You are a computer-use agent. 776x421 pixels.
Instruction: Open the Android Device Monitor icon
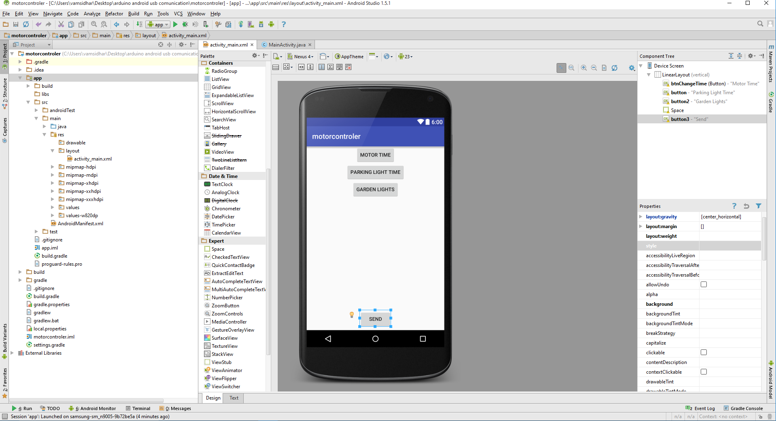[x=271, y=24]
